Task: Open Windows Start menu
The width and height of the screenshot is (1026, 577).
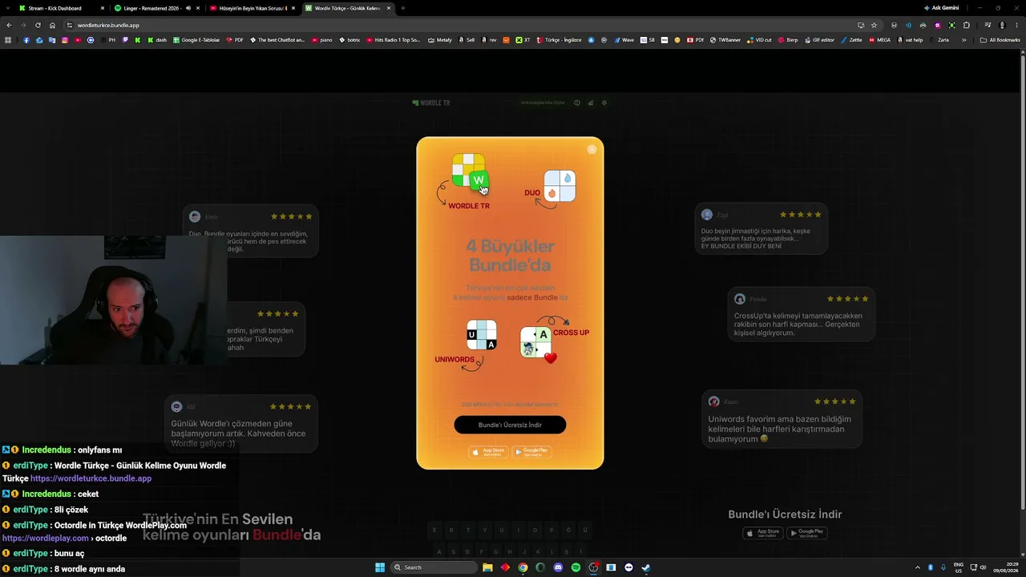Action: [x=380, y=567]
